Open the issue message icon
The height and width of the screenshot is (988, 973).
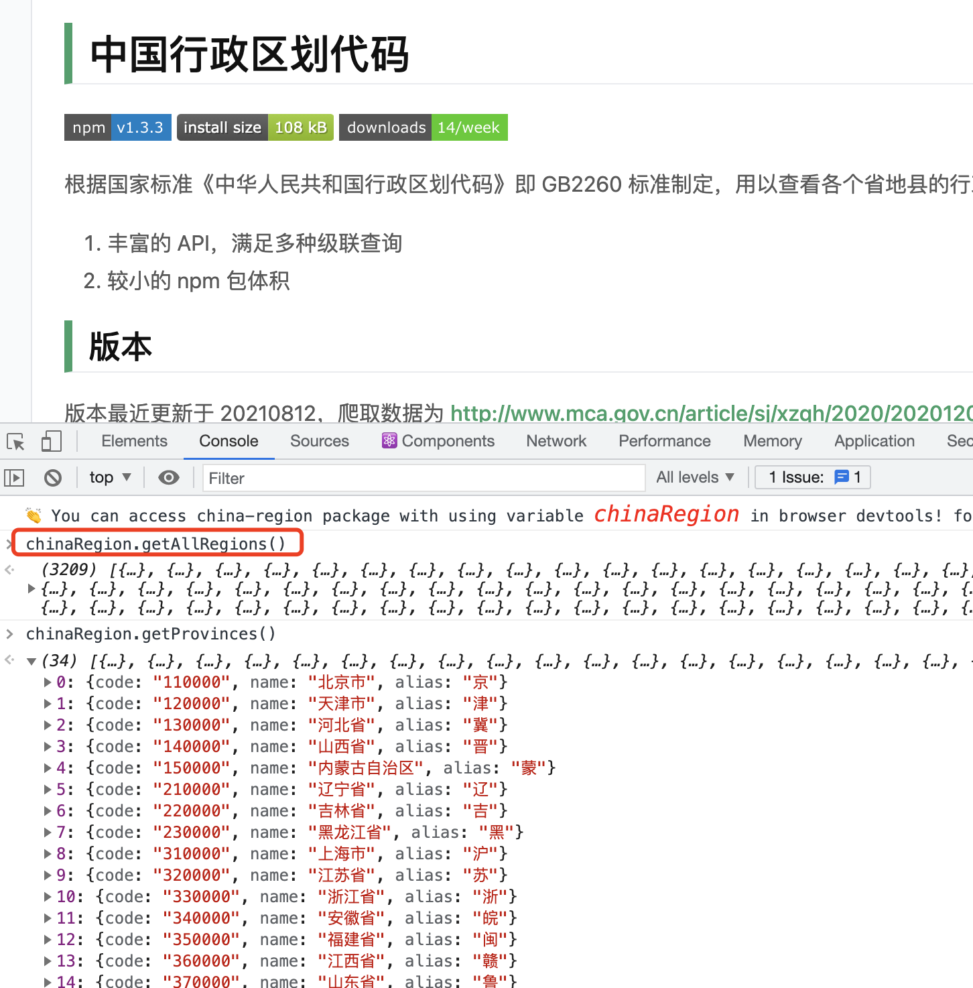pos(842,477)
